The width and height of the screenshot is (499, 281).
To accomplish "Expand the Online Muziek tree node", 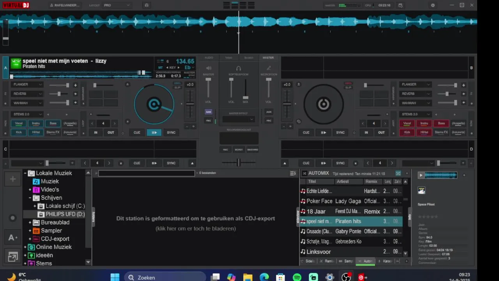I will pyautogui.click(x=25, y=247).
